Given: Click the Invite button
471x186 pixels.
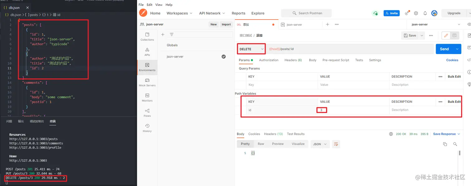Looking at the screenshot, I should pos(392,13).
